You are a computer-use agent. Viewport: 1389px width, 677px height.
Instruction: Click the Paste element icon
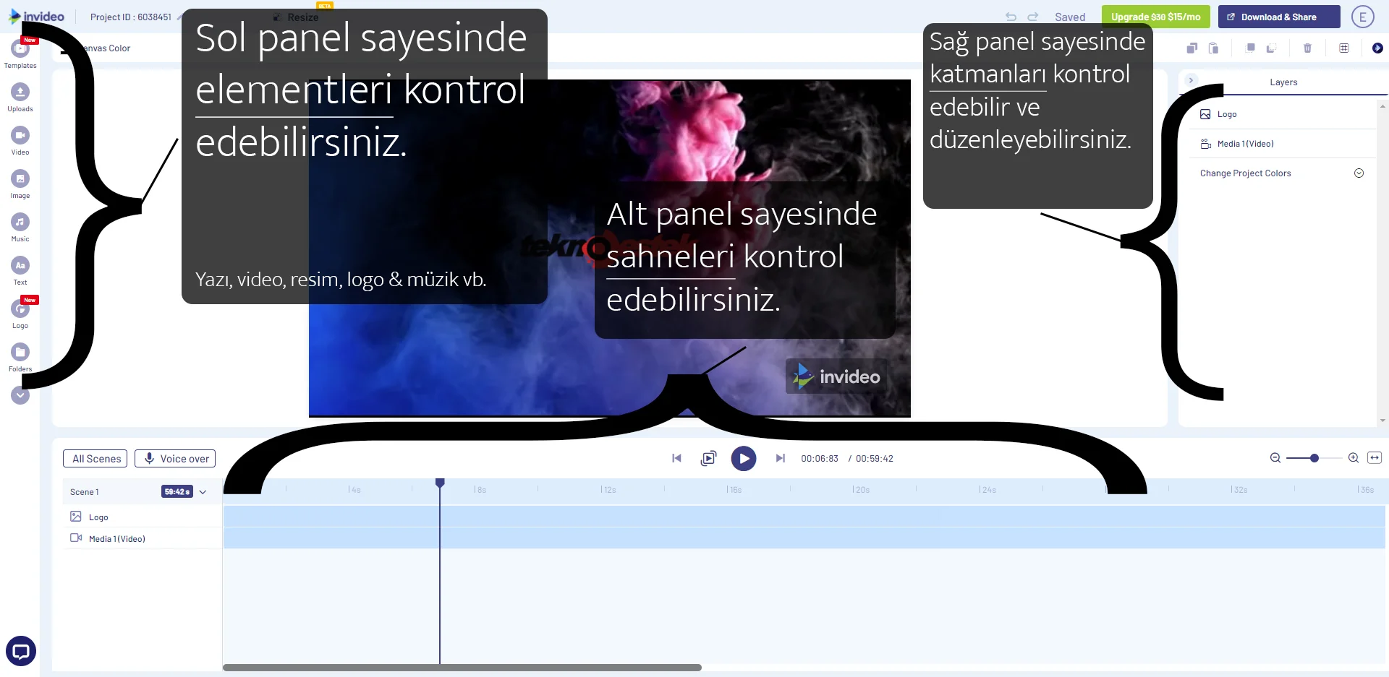tap(1214, 48)
